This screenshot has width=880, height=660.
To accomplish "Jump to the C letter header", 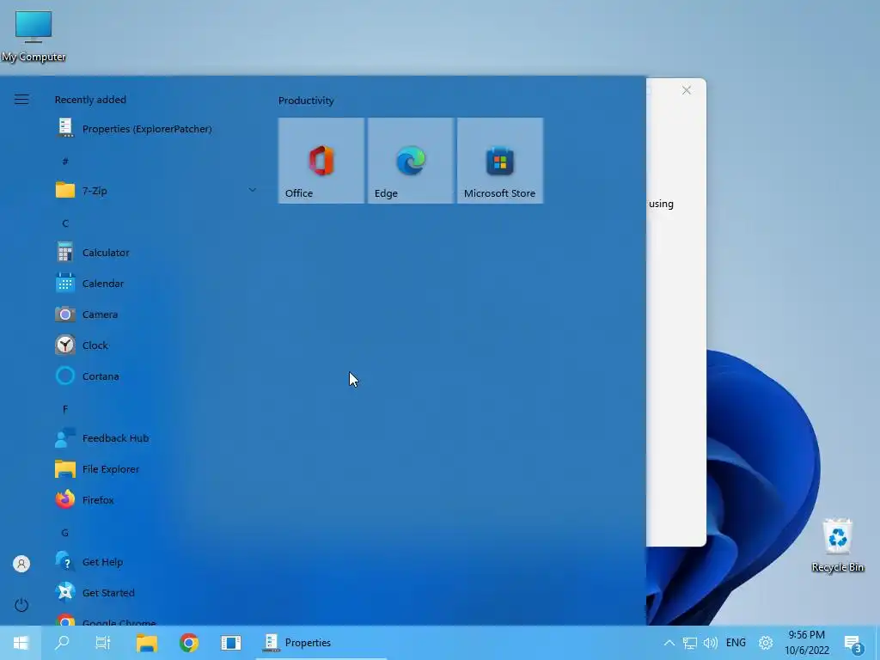I will click(65, 223).
